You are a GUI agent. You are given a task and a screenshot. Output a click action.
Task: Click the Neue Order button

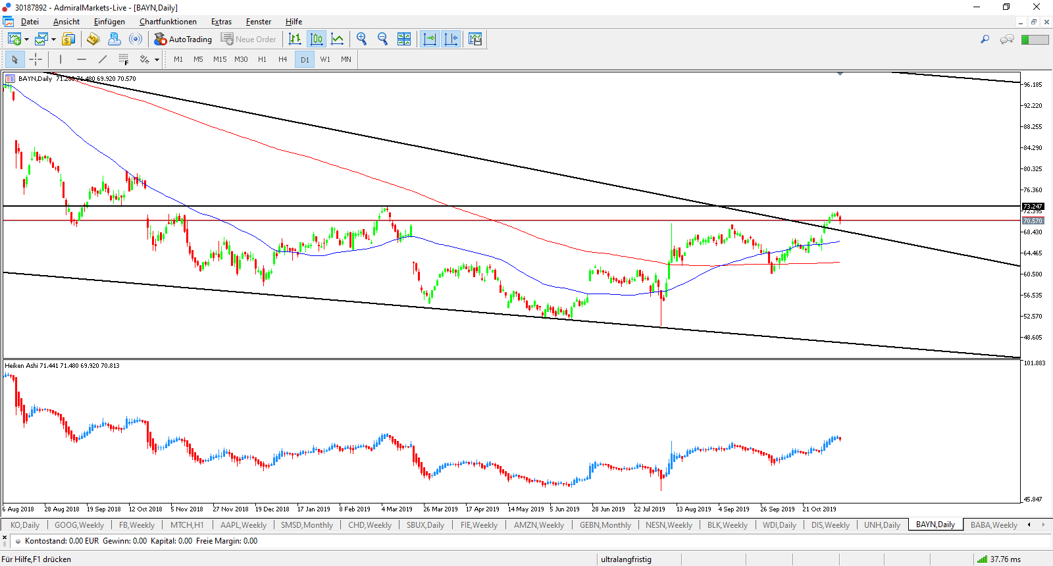(249, 39)
